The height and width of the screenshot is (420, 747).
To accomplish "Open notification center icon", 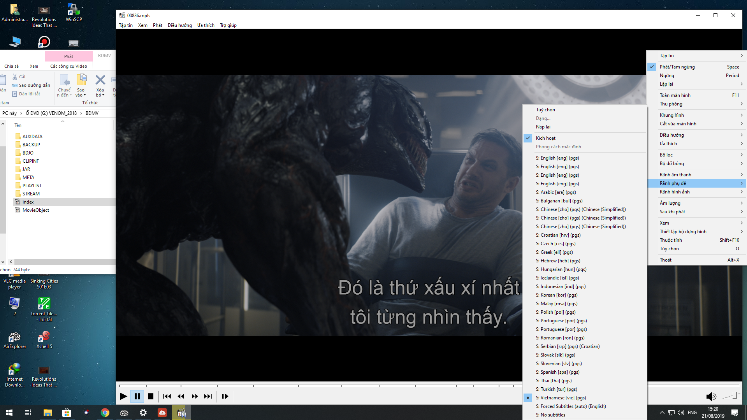I will tap(735, 413).
